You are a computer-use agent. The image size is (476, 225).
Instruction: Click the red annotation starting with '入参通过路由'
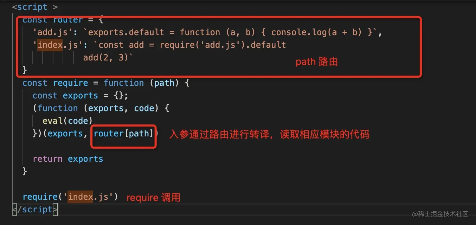[x=269, y=134]
